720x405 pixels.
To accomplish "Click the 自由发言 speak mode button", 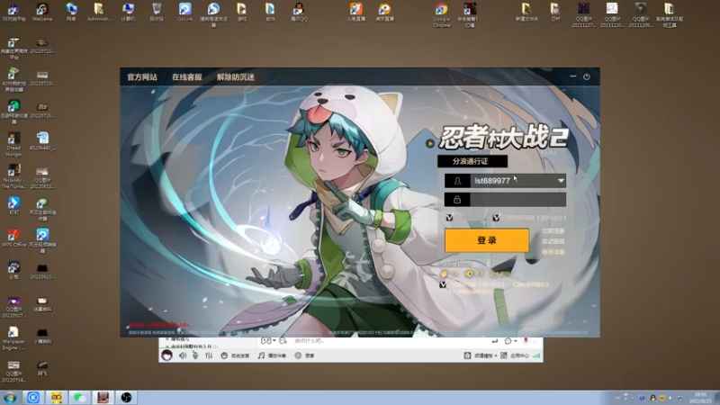I will point(235,355).
